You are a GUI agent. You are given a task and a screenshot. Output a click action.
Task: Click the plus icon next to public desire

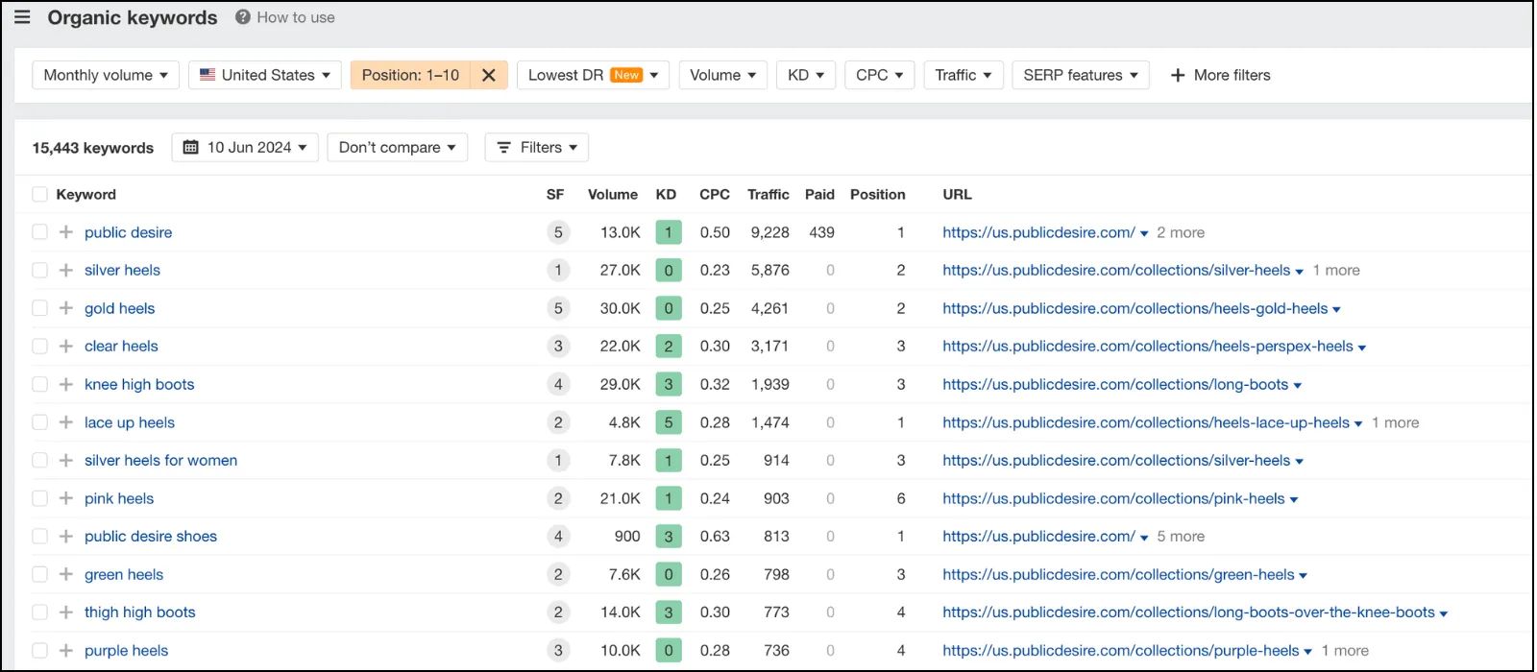click(x=66, y=232)
